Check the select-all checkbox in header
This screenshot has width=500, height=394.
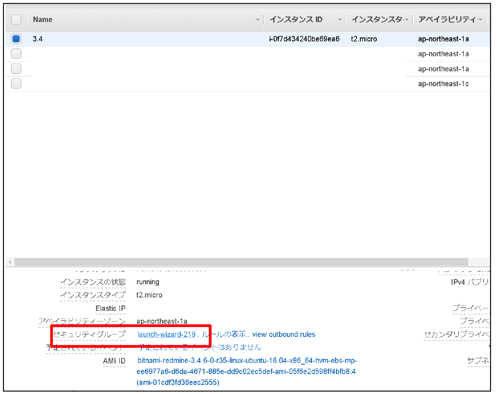tap(16, 20)
